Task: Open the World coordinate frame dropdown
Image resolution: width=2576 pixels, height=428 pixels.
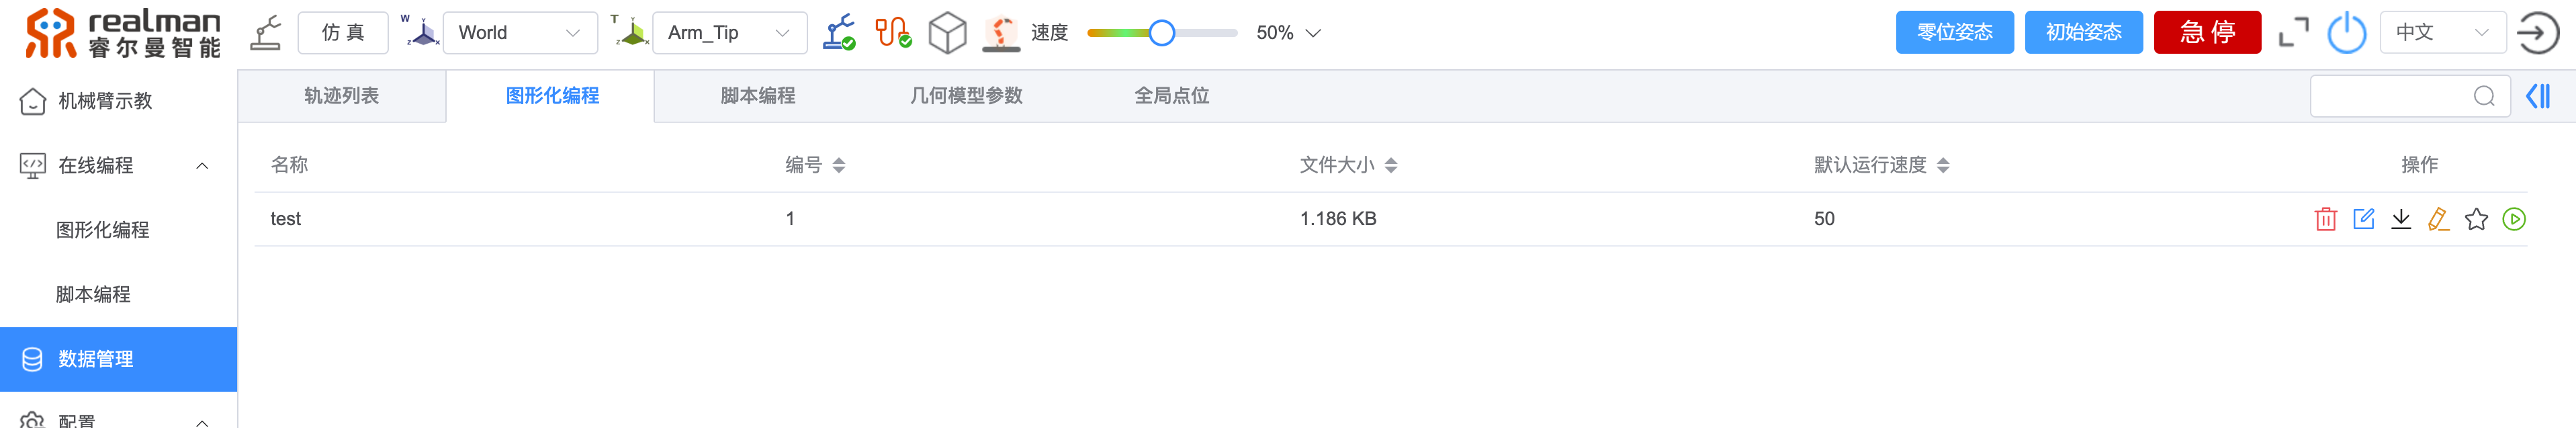Action: point(519,33)
